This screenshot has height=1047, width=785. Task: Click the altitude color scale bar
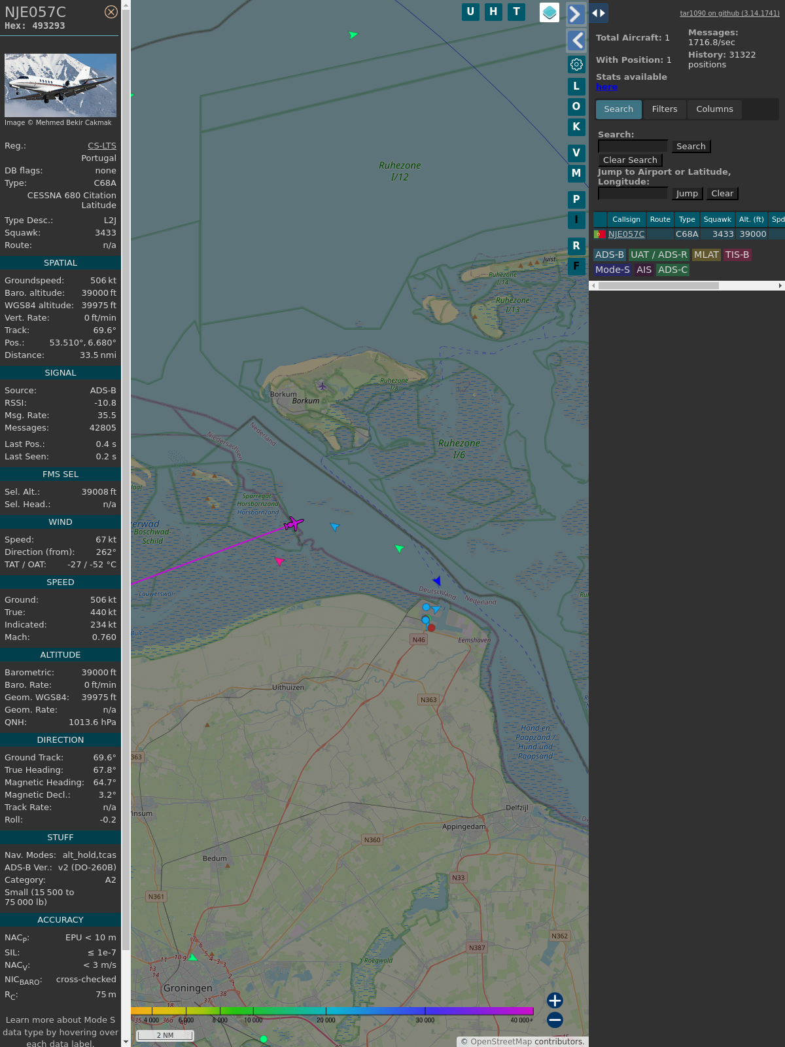334,1011
